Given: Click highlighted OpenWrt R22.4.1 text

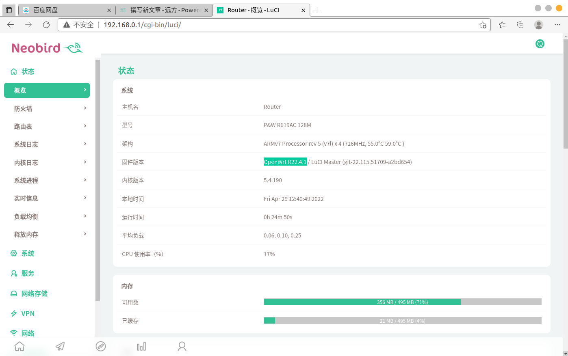Looking at the screenshot, I should 285,162.
